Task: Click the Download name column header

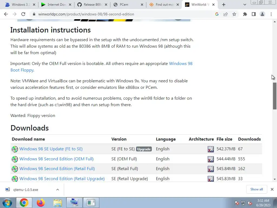Action: pos(28,139)
